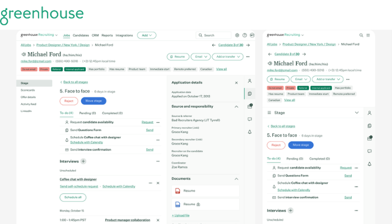Click View all tags link in left window
Viewport: 392px width, 224px height.
tap(222, 69)
